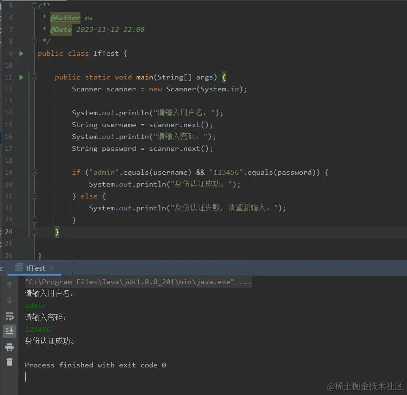Screen dimensions: 407x395
Task: Click 'Process finished with exit code 0'
Action: pos(95,365)
